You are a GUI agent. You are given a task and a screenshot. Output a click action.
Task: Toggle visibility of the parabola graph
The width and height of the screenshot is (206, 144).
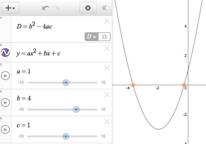[x=5, y=53]
